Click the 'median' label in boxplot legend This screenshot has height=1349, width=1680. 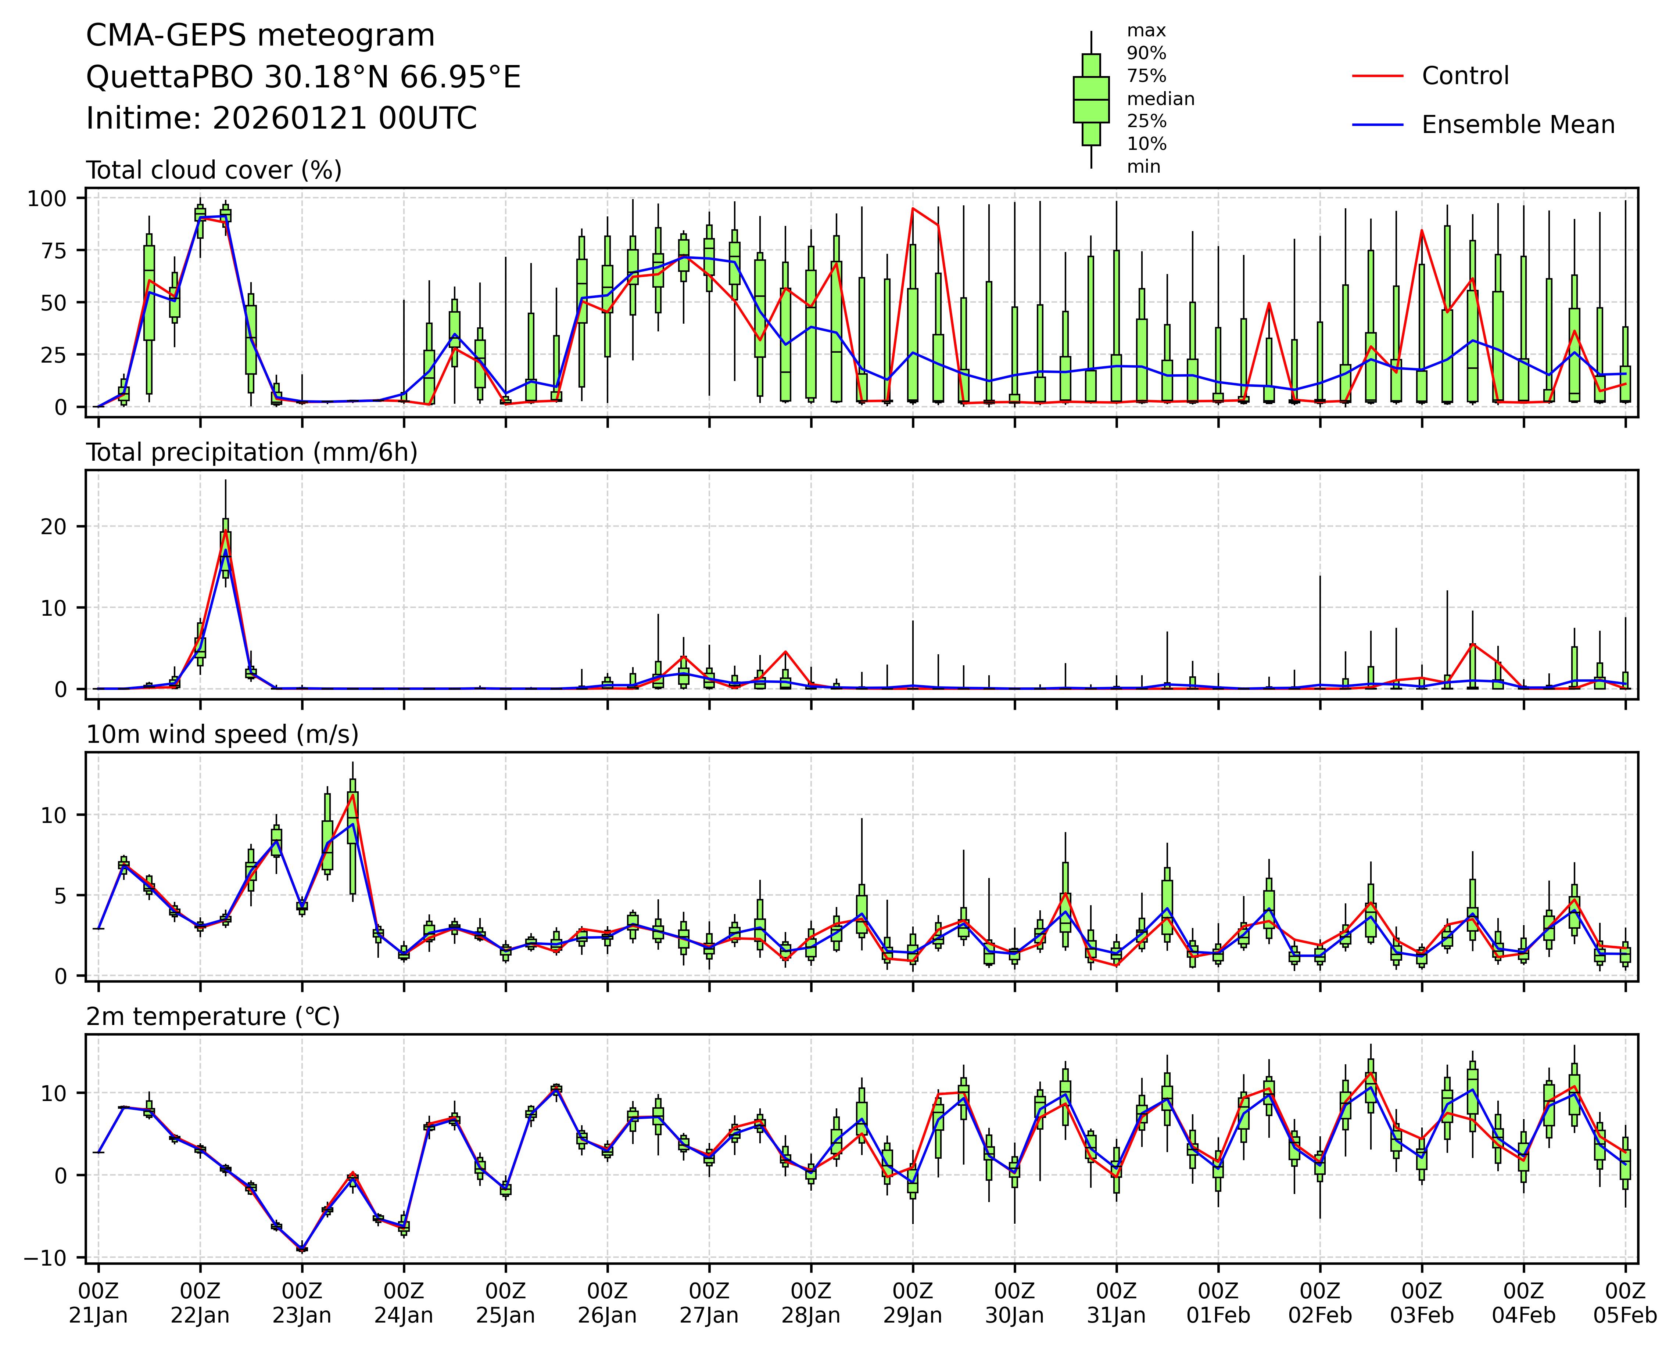(1160, 99)
